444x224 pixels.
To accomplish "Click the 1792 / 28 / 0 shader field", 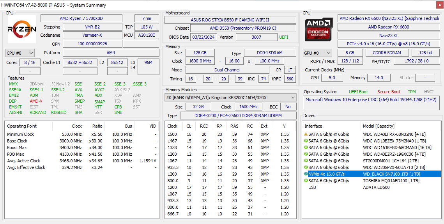I will click(417, 61).
